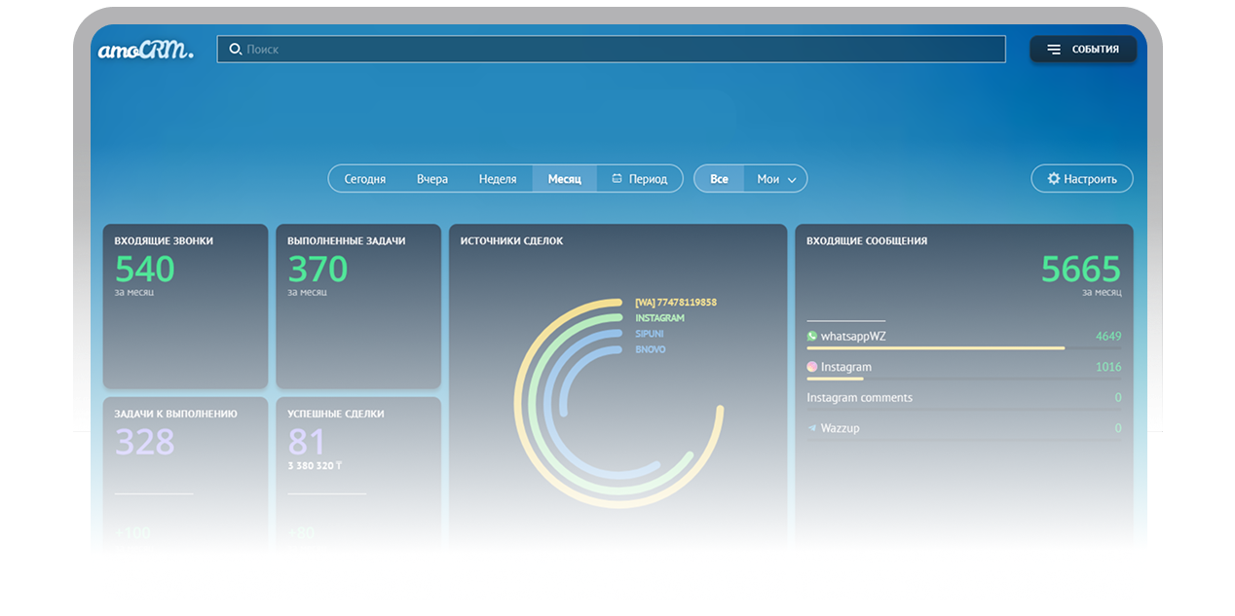This screenshot has height=616, width=1235.
Task: Click the calendar icon next to Период
Action: click(x=617, y=179)
